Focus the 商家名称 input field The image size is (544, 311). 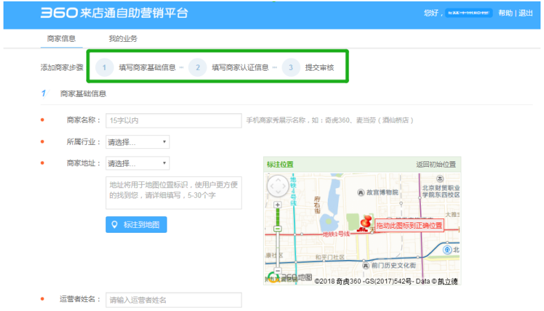(174, 120)
